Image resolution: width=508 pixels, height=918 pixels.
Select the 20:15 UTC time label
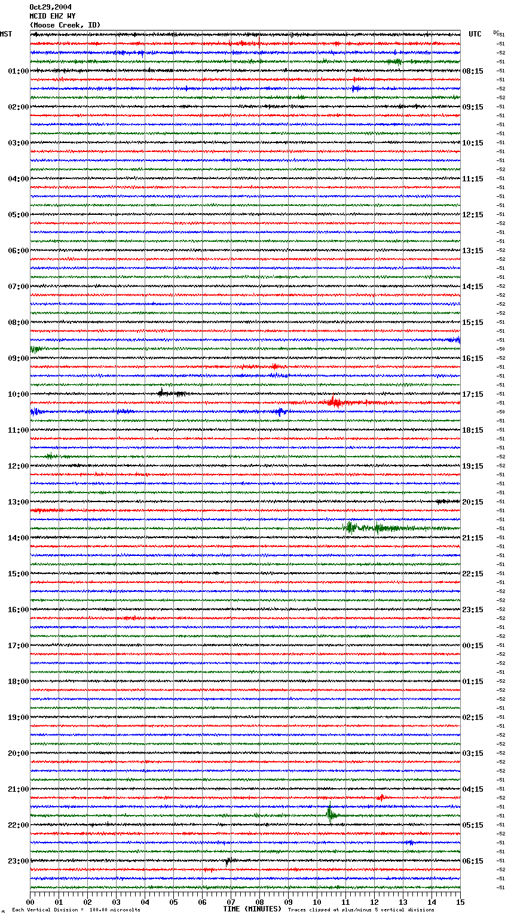tap(473, 502)
